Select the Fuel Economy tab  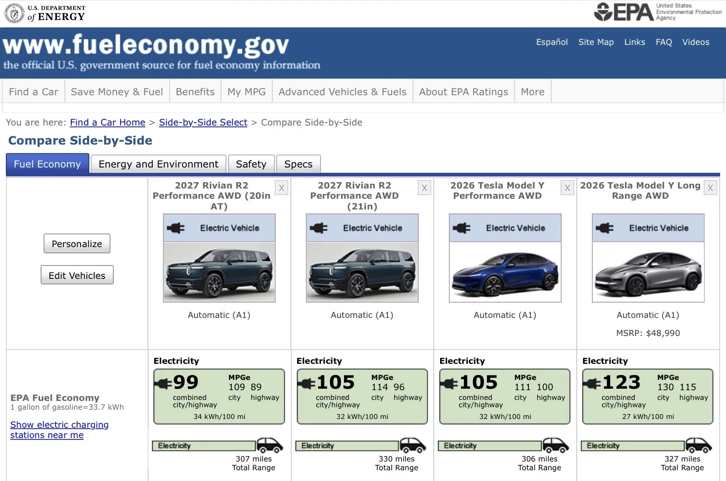coord(47,164)
